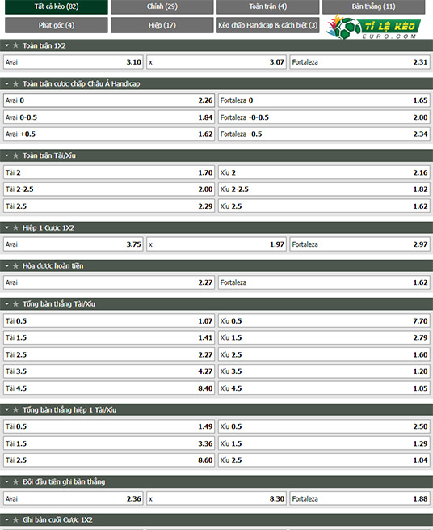This screenshot has width=433, height=530.
Task: Select Xỉu 4.5 odds 1.05
Action: (x=324, y=388)
